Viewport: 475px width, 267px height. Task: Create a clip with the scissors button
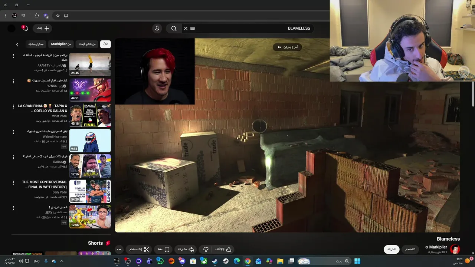(x=139, y=250)
